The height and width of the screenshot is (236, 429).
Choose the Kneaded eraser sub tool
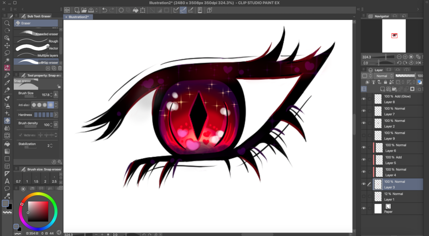(36, 34)
